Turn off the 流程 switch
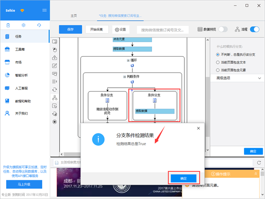The image size is (265, 199). coord(254,29)
